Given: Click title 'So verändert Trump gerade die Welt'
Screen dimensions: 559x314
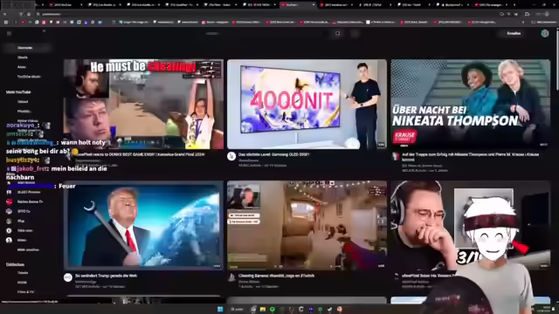Looking at the screenshot, I should 106,276.
